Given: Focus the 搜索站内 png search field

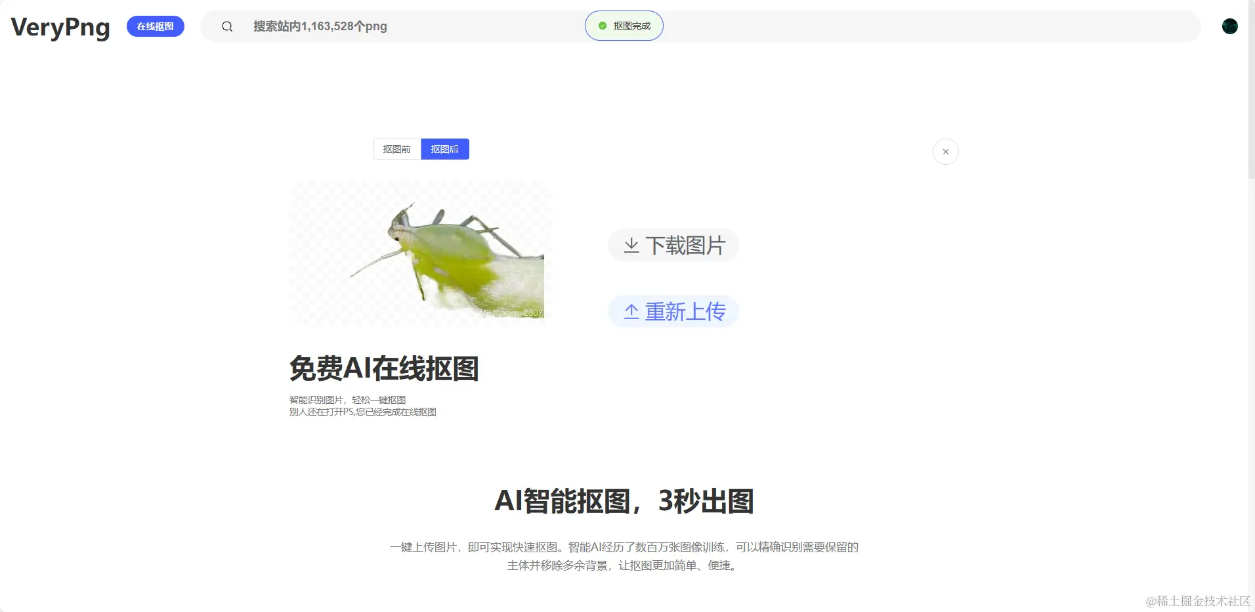Looking at the screenshot, I should coord(701,26).
